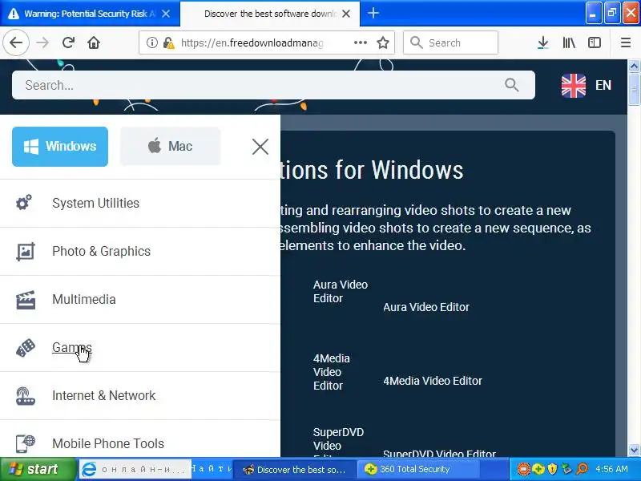The height and width of the screenshot is (481, 641).
Task: Reload the current page
Action: coord(68,42)
